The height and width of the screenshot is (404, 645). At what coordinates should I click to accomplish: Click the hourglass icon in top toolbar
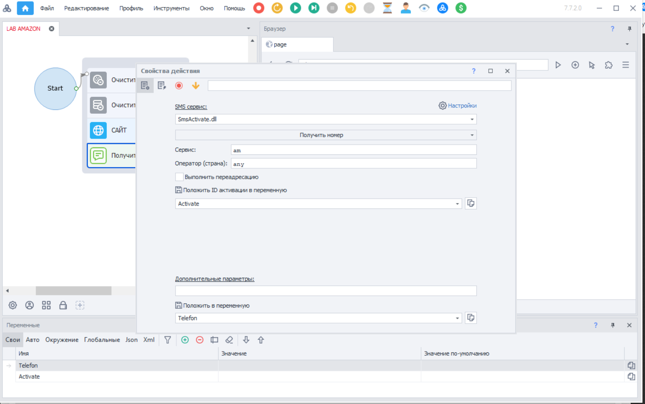387,8
